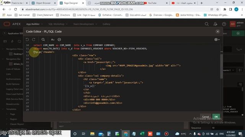Open the Gallery menu item
The height and width of the screenshot is (137, 245).
(x=106, y=24)
